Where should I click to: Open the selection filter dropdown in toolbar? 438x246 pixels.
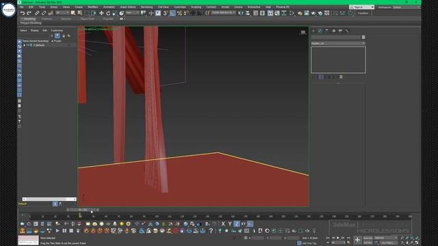point(62,13)
